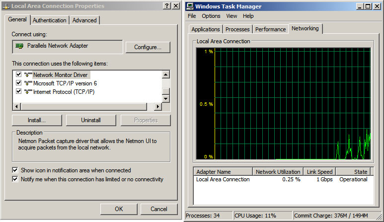Close the Windows Task Manager window

tap(377, 6)
